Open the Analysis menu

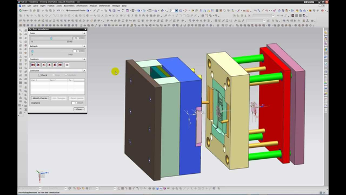click(94, 6)
